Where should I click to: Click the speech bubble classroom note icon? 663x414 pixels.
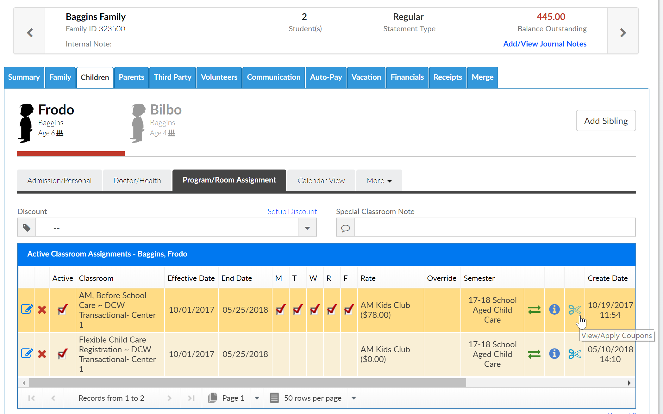345,228
